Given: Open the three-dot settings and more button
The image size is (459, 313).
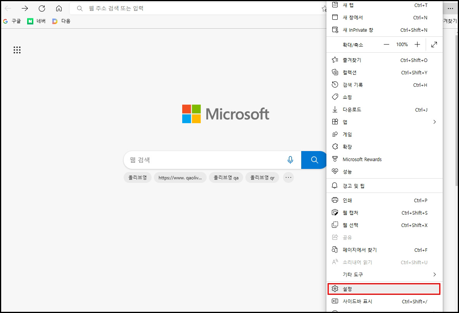Looking at the screenshot, I should pyautogui.click(x=450, y=9).
